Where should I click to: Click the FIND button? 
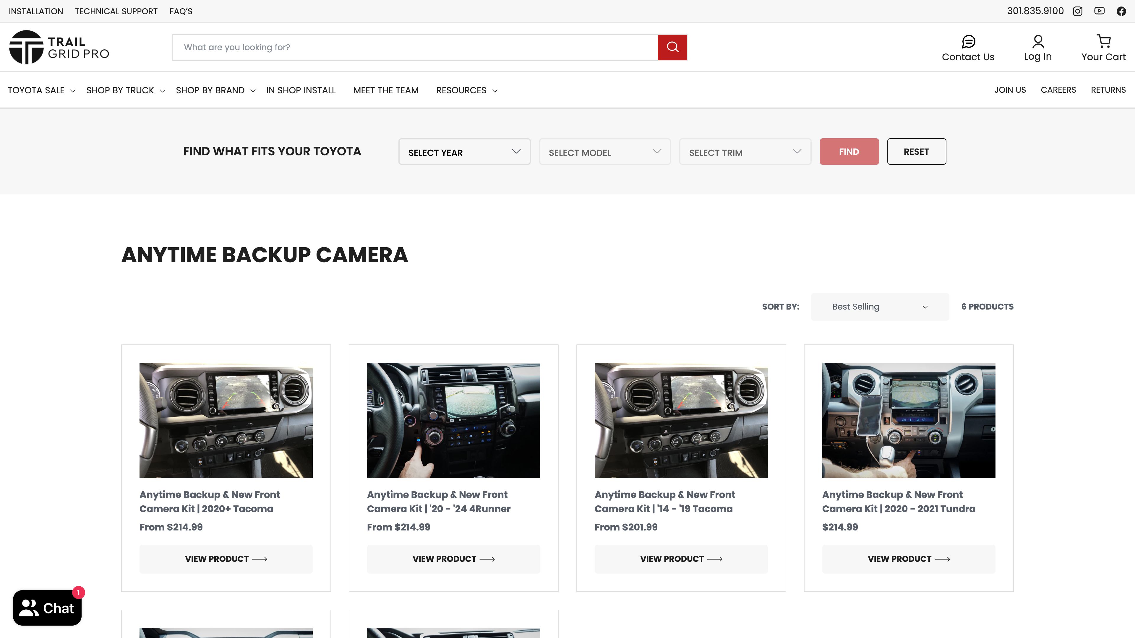click(849, 152)
